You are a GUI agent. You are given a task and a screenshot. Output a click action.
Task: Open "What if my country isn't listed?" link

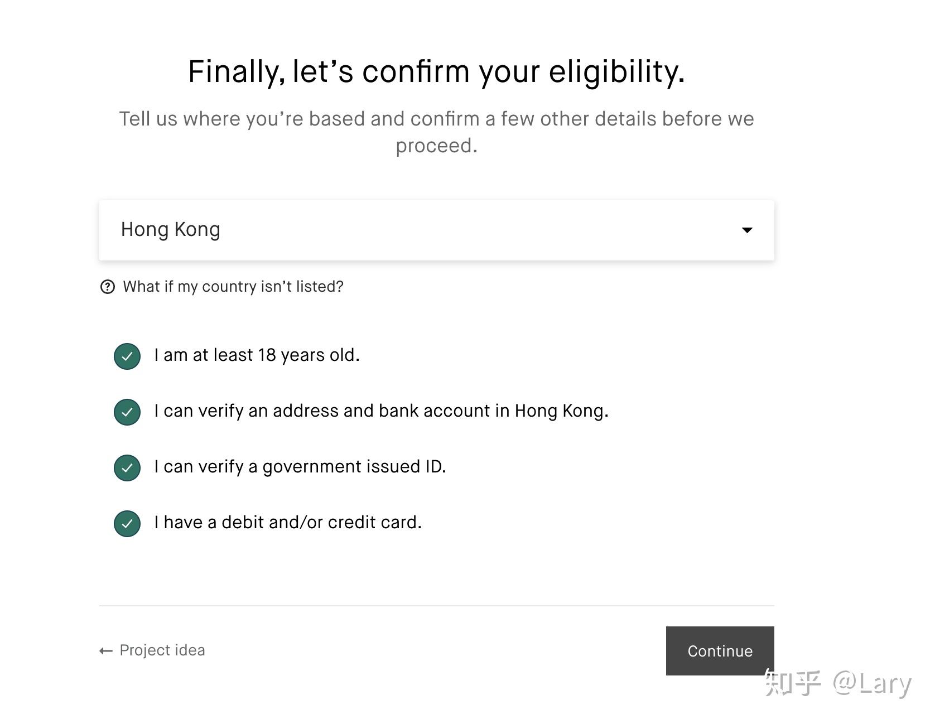pos(233,287)
